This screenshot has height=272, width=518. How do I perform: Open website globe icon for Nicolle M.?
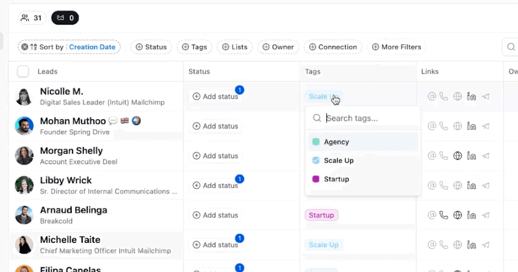(458, 96)
